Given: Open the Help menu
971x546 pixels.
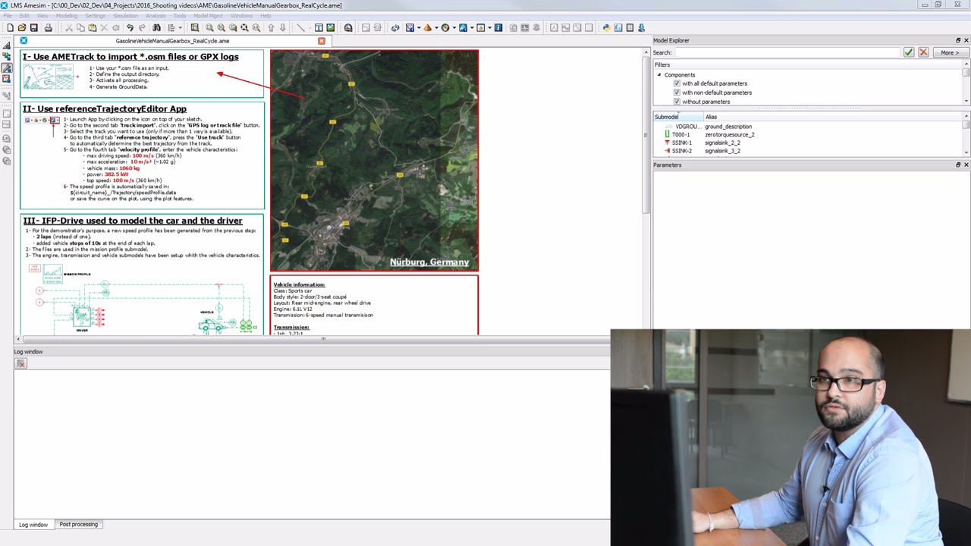Looking at the screenshot, I should point(266,15).
